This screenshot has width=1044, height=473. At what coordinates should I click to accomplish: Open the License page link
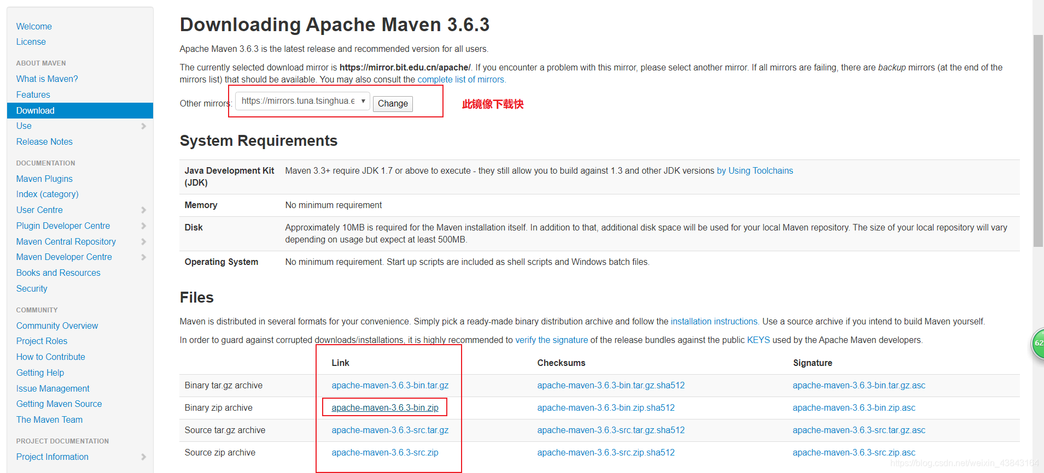31,42
